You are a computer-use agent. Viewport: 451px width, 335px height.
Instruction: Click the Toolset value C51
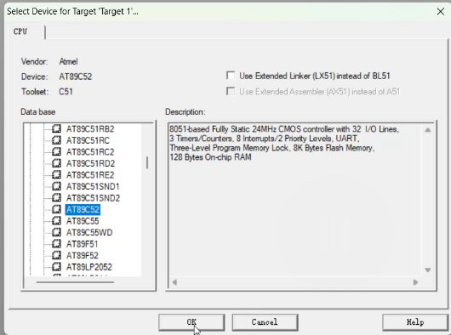tap(66, 92)
